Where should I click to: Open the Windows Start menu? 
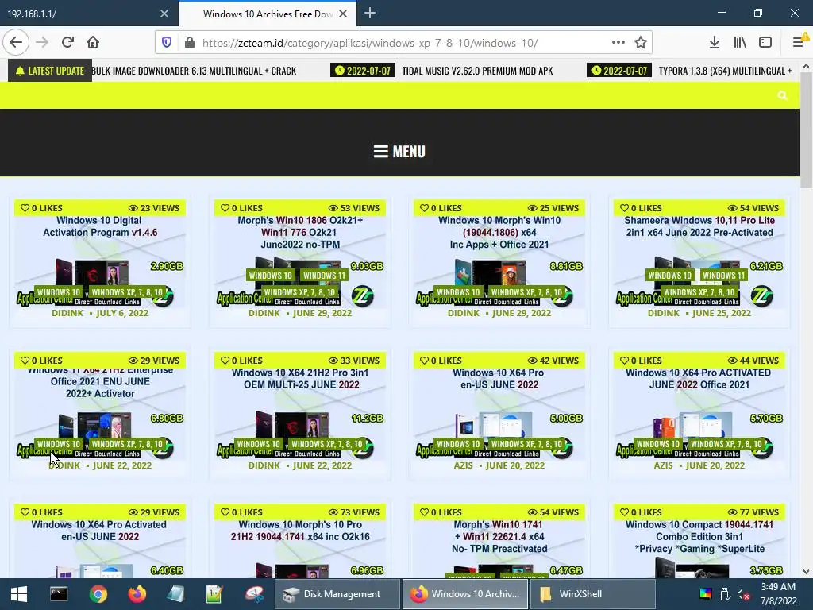(x=19, y=594)
